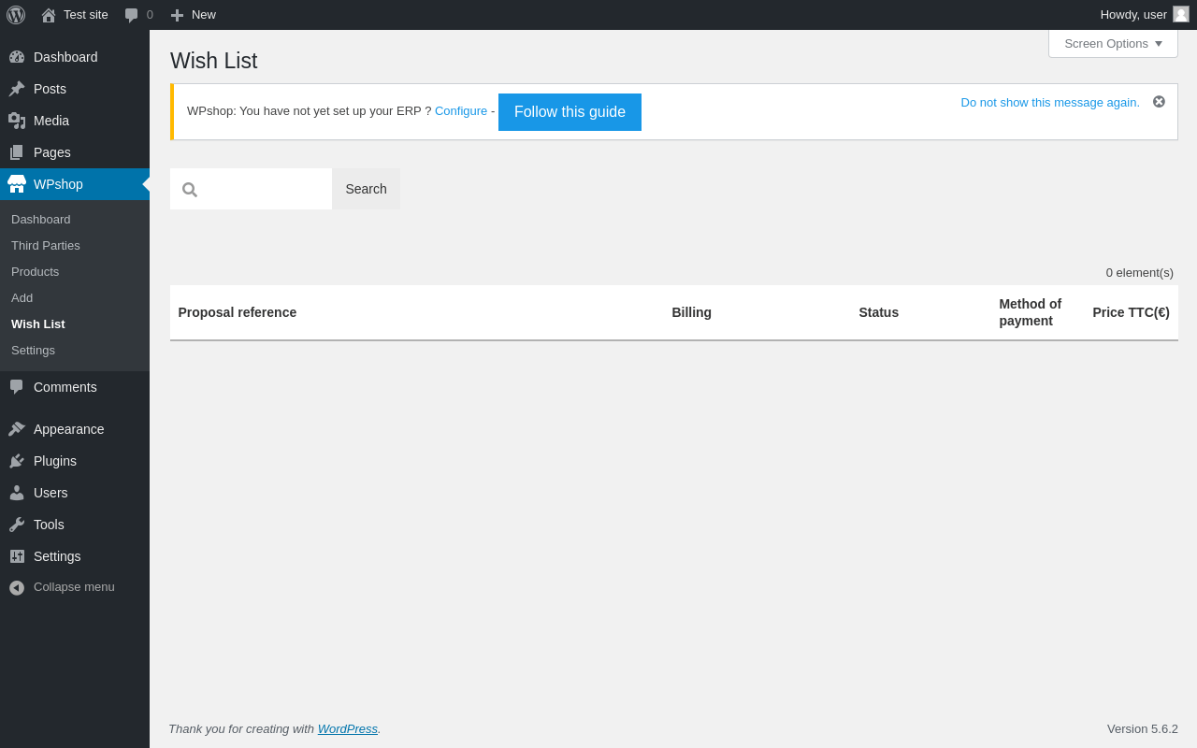
Task: Click the WordPress footer link
Action: pyautogui.click(x=348, y=728)
